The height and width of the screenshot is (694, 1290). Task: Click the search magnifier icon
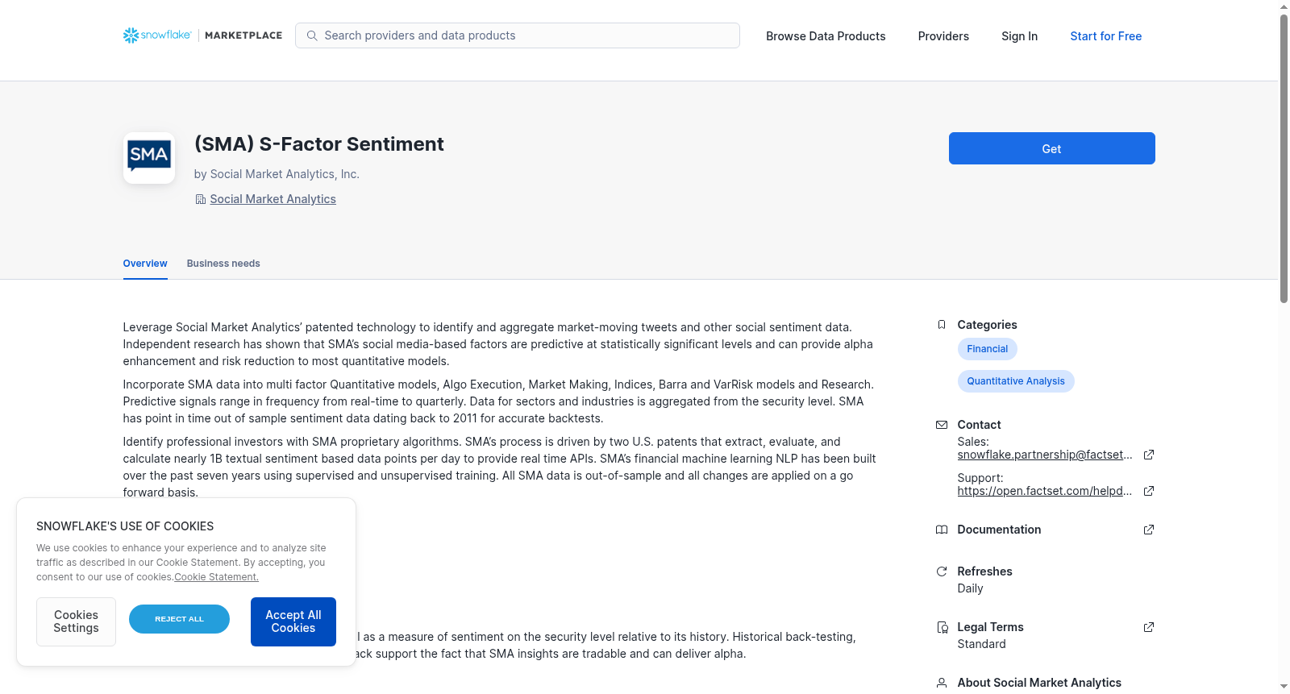coord(312,35)
